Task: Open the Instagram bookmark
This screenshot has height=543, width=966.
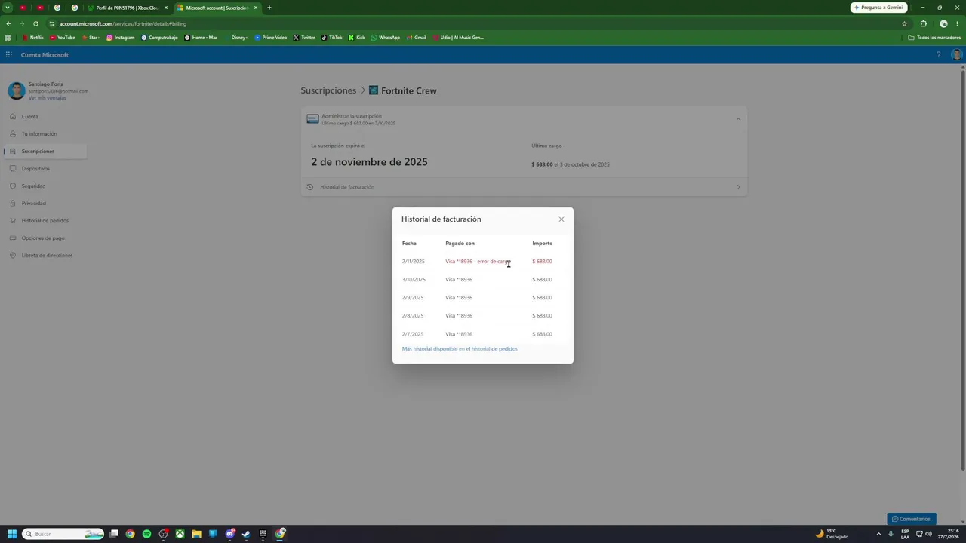Action: pos(121,38)
